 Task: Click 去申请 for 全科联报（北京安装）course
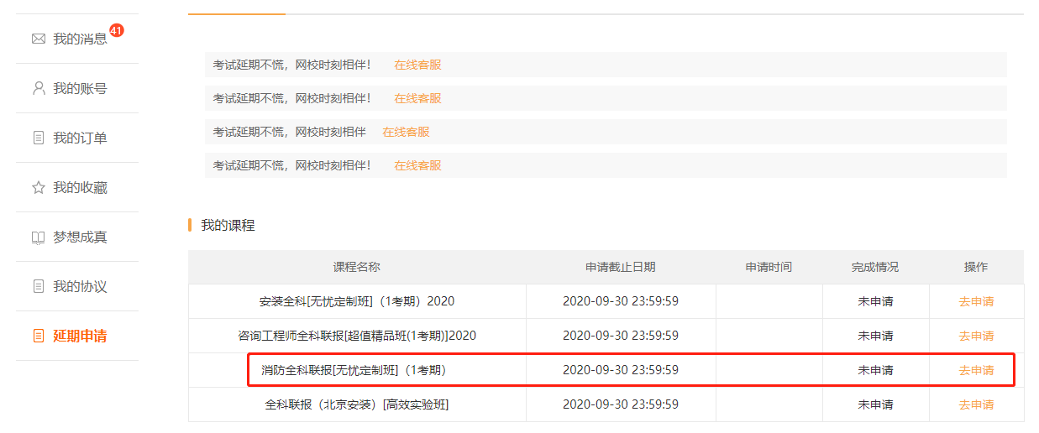coord(976,404)
